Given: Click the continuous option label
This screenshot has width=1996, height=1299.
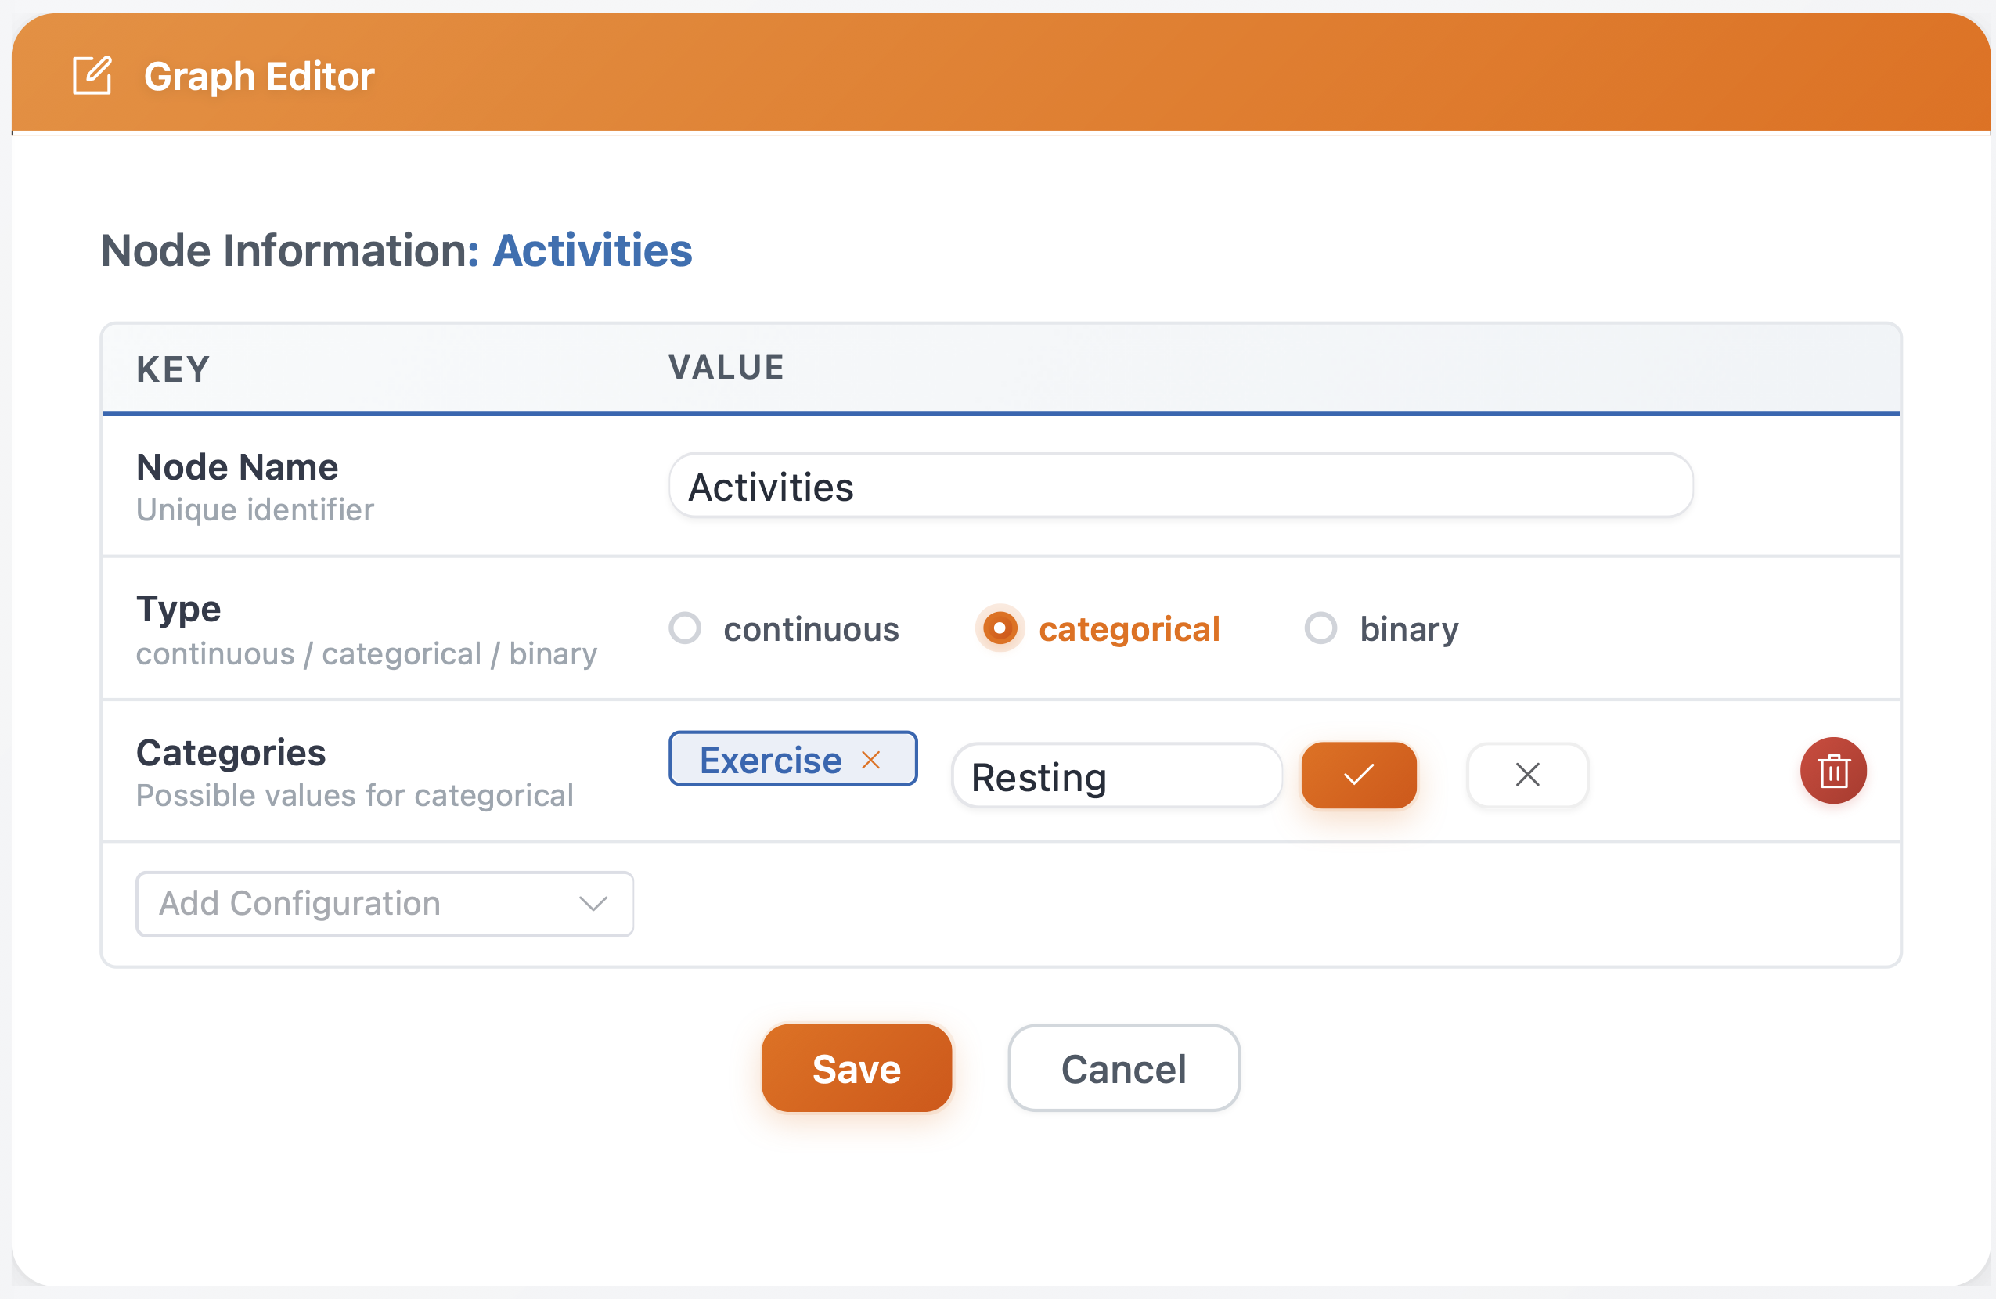Looking at the screenshot, I should coord(811,629).
